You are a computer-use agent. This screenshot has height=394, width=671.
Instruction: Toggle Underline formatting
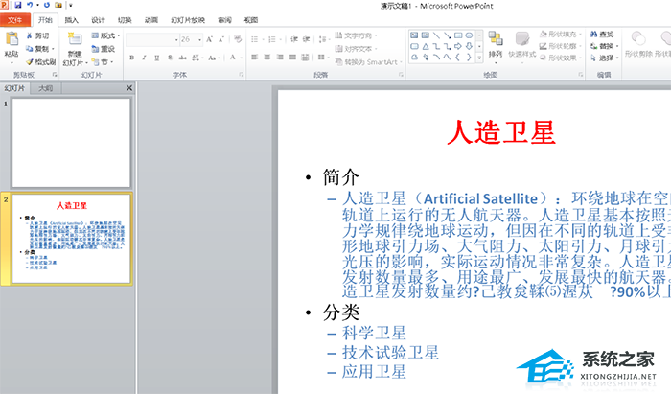coord(157,58)
